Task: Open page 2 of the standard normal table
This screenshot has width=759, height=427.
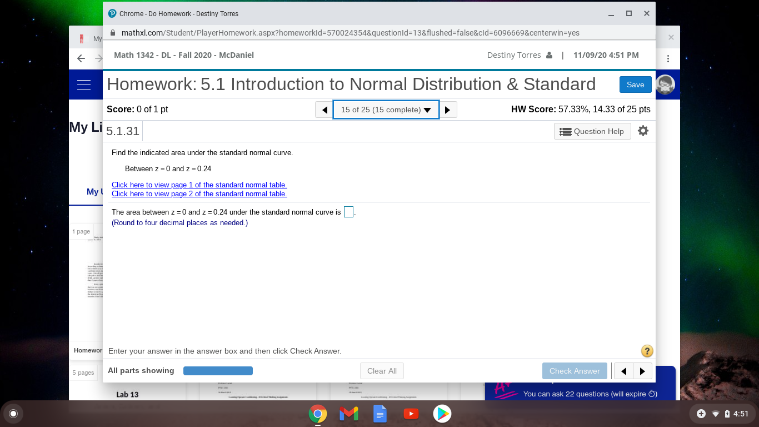Action: tap(199, 193)
